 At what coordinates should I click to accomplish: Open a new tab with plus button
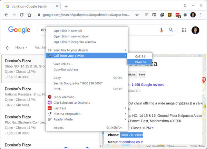(66, 6)
